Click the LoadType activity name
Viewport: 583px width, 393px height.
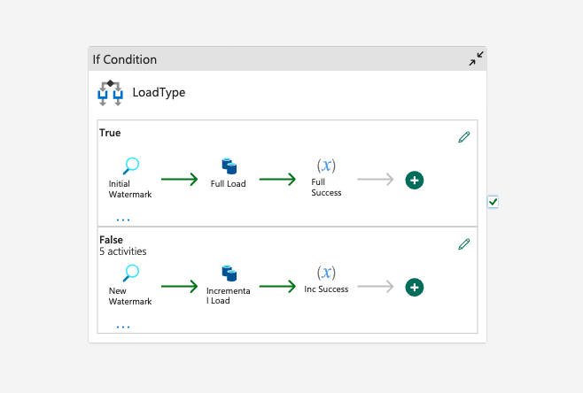[x=159, y=92]
